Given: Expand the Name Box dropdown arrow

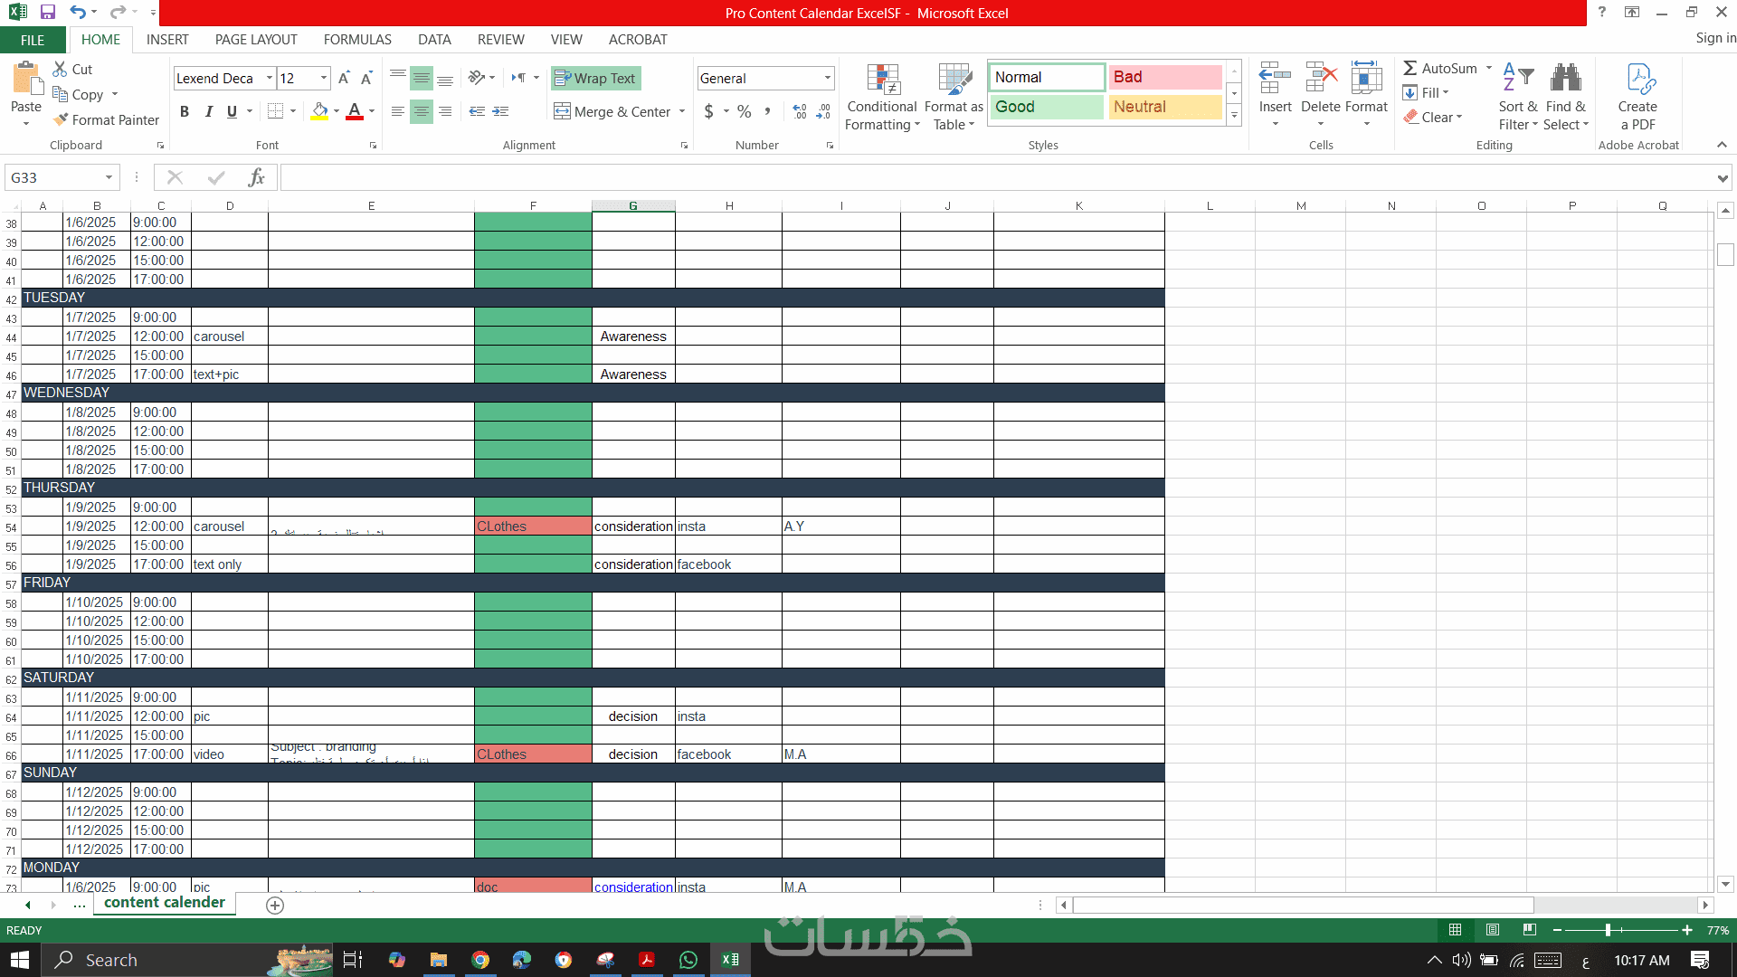Looking at the screenshot, I should [x=109, y=177].
